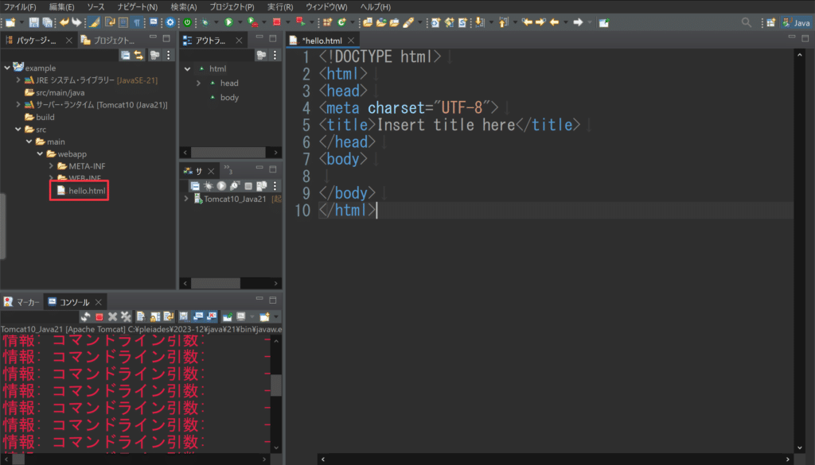The height and width of the screenshot is (465, 815).
Task: Select the Java perspective button
Action: 796,22
